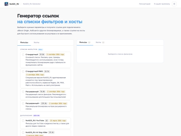Click the NoADS_RU AI Slop Killer title
The width and height of the screenshot is (181, 136).
pyautogui.click(x=37, y=132)
